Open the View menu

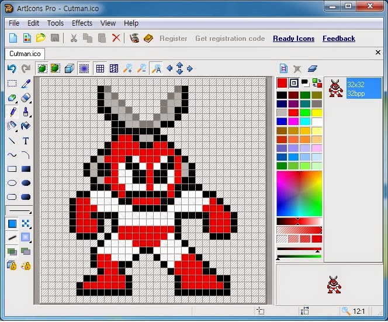[108, 23]
